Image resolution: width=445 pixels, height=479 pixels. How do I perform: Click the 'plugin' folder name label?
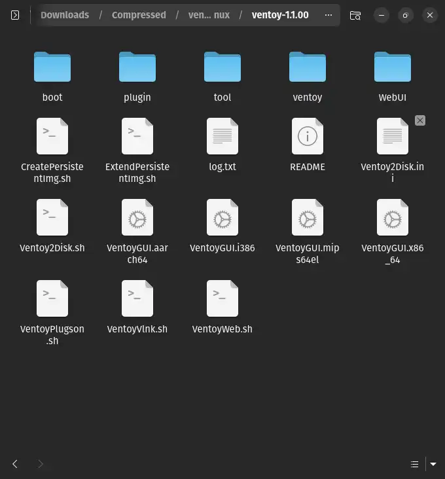point(137,98)
